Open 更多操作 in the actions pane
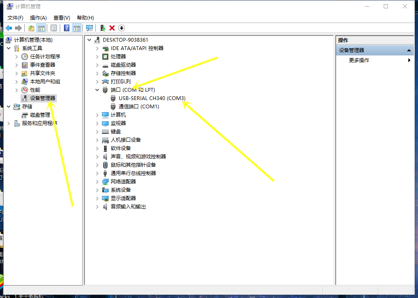 coord(359,60)
